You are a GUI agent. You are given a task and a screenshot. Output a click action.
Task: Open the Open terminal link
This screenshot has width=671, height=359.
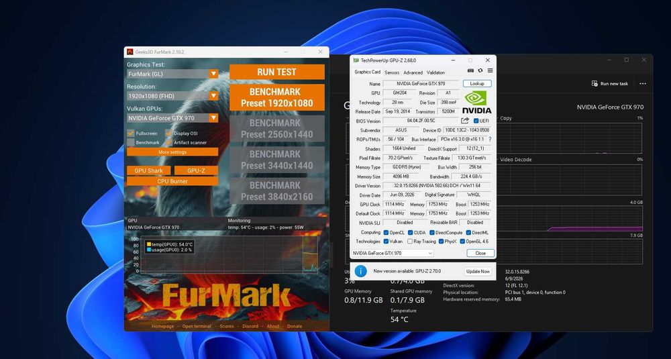pyautogui.click(x=197, y=326)
